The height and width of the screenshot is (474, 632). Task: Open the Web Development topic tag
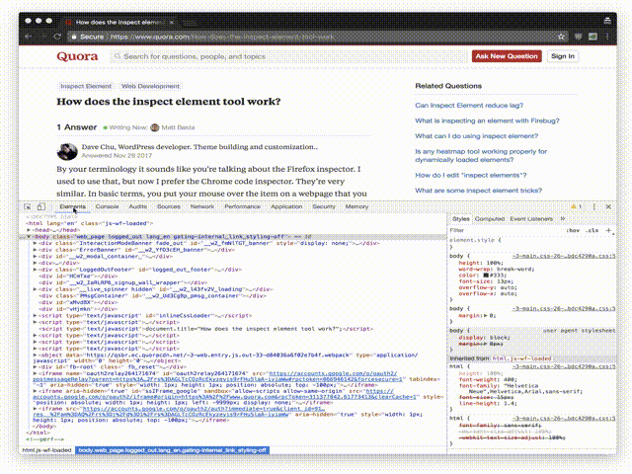tap(150, 86)
